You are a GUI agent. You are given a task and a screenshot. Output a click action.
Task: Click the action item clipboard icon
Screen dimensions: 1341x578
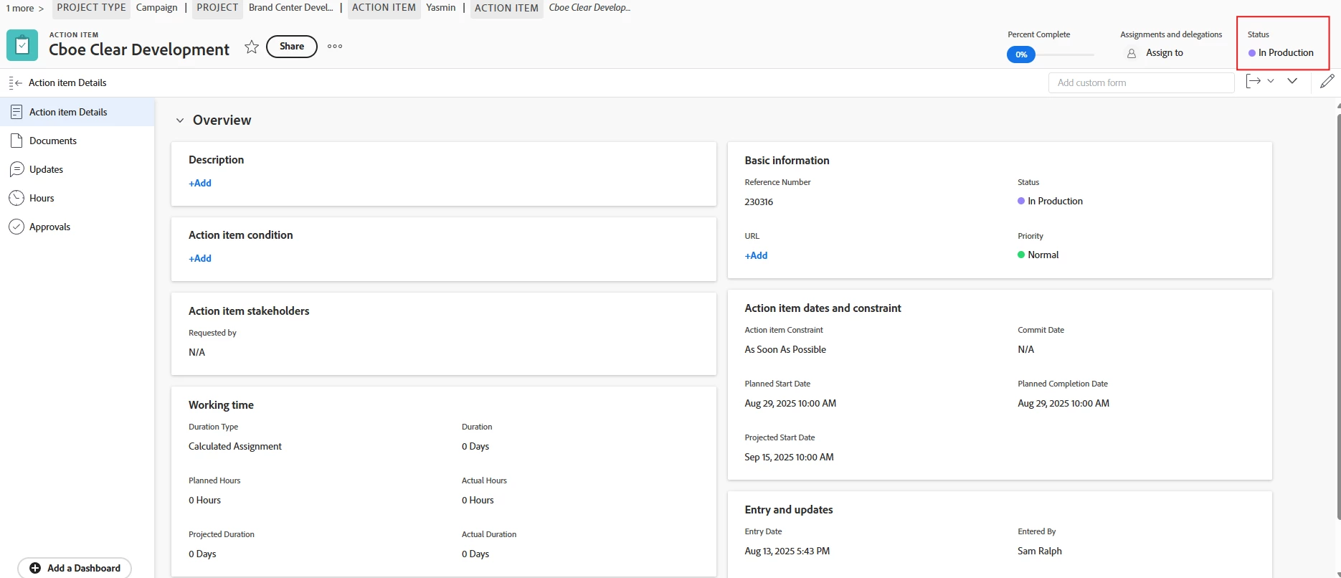tap(22, 46)
